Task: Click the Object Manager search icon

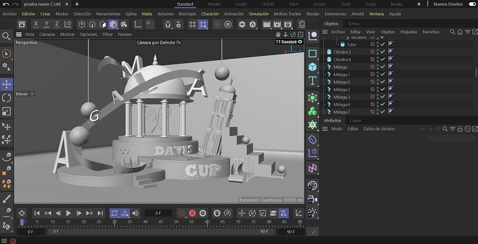Action: (453, 32)
